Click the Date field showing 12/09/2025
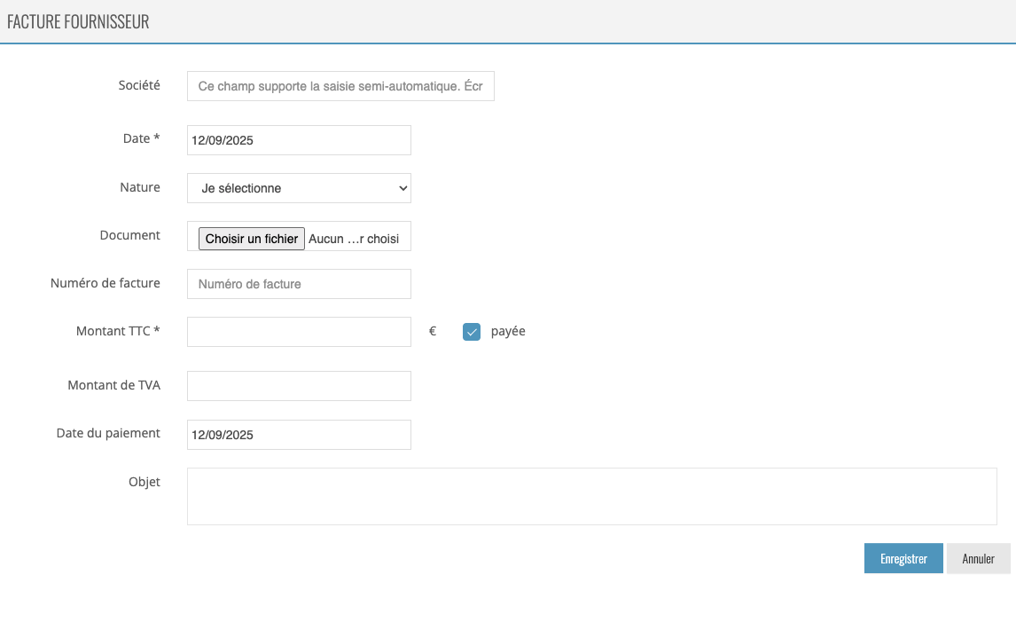The image size is (1016, 622). tap(299, 140)
